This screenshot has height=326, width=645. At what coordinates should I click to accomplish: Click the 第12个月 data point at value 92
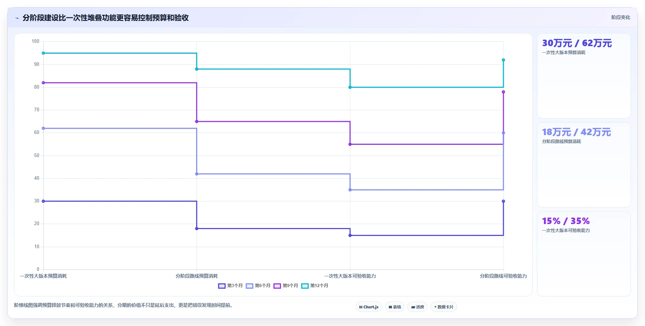(503, 60)
